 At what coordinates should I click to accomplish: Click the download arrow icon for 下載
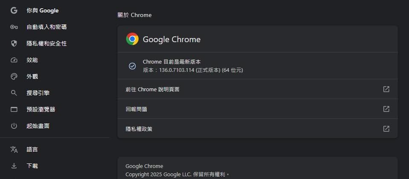coord(14,166)
